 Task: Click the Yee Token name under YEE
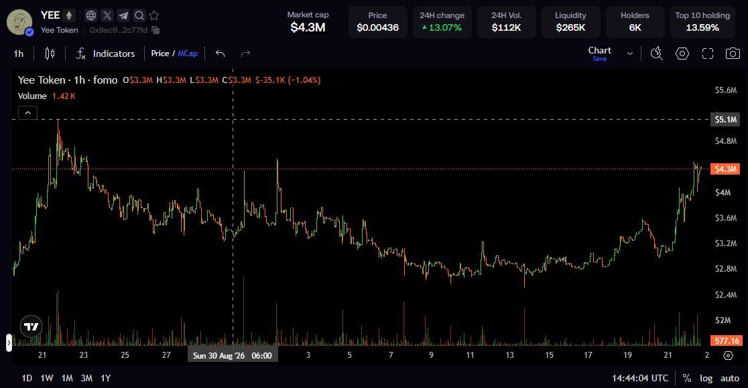[x=60, y=30]
